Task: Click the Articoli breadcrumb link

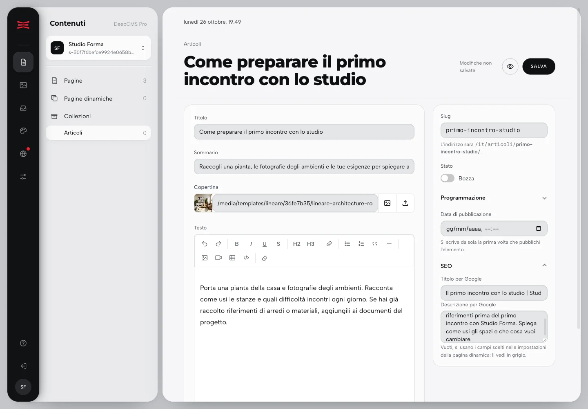Action: click(x=192, y=44)
